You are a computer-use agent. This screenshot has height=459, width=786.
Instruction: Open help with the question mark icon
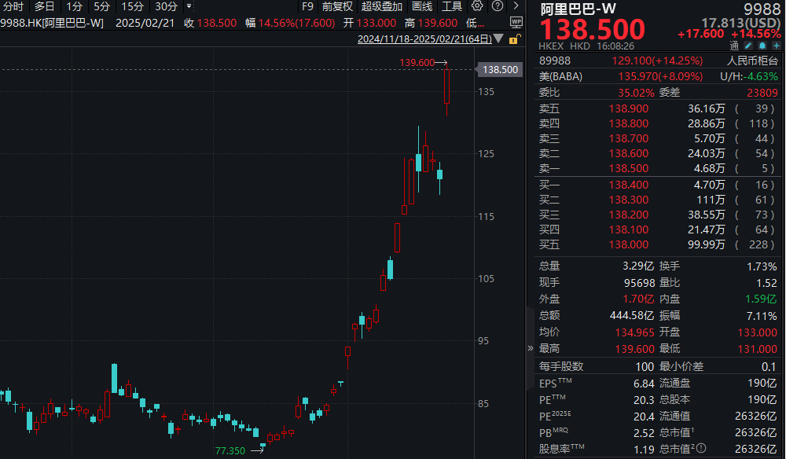[498, 6]
